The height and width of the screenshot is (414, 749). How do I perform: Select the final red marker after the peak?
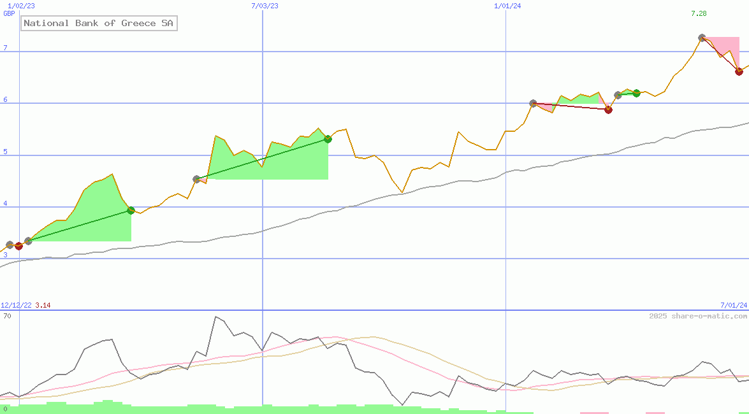[x=739, y=71]
